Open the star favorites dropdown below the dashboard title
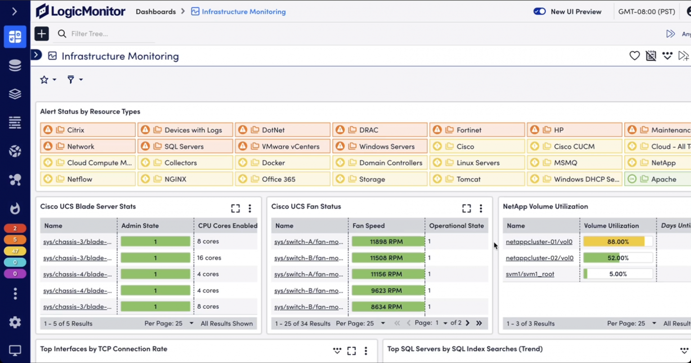Viewport: 691px width, 363px height. 47,79
